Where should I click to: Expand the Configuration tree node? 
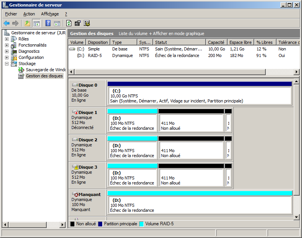7,57
